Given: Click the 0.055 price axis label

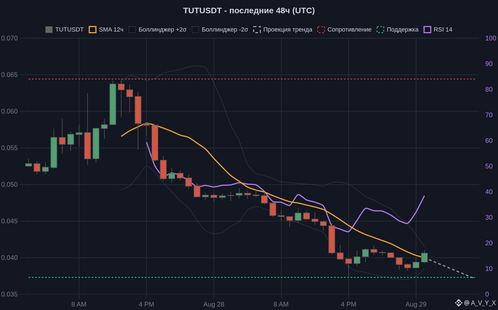Looking at the screenshot, I should tap(9, 148).
